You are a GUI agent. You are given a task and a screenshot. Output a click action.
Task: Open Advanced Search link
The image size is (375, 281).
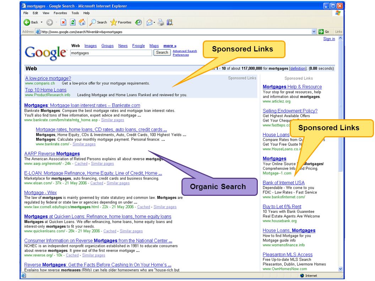pos(185,51)
